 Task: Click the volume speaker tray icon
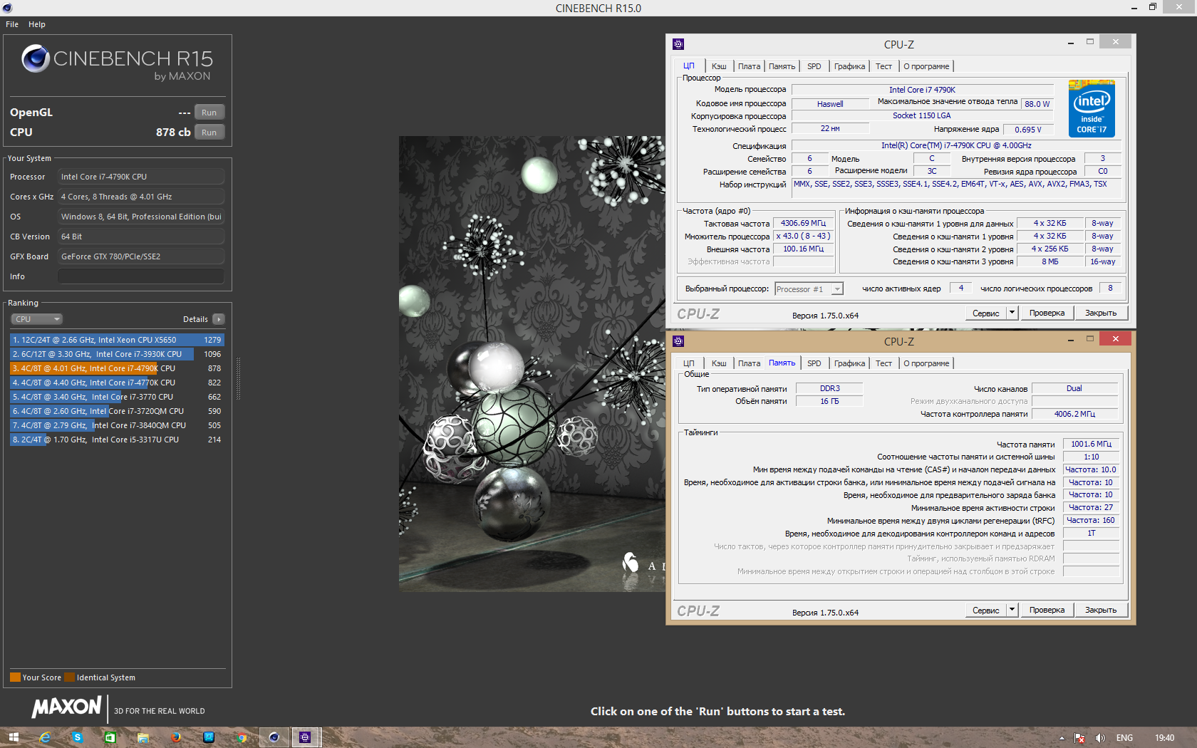coord(1100,738)
